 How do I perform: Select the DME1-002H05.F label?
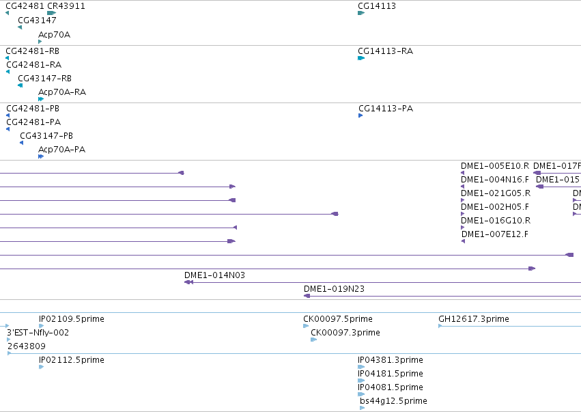click(x=495, y=207)
